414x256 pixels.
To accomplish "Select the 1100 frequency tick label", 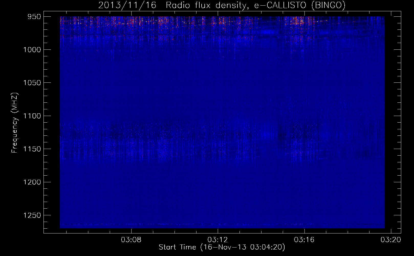I will pos(32,116).
